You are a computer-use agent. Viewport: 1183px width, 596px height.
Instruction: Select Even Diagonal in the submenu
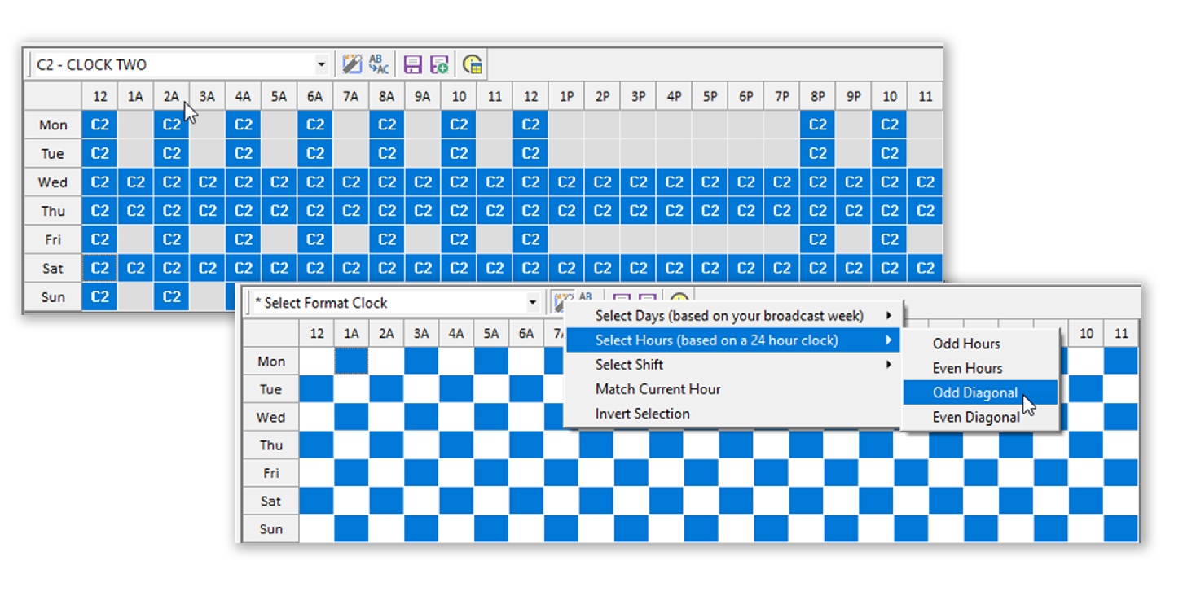975,418
